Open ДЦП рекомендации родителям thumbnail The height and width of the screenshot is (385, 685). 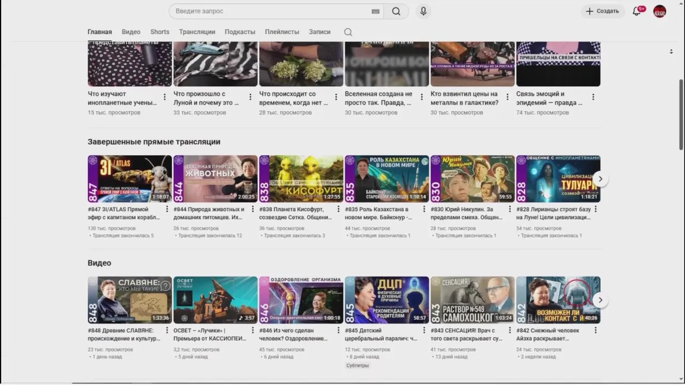[387, 300]
